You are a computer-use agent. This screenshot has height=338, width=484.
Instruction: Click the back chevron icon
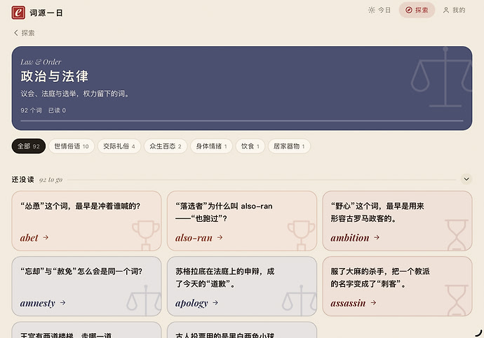16,33
